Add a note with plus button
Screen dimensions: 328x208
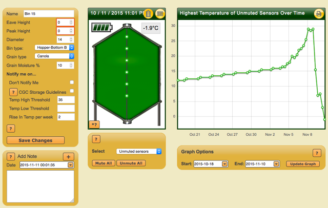pyautogui.click(x=68, y=157)
